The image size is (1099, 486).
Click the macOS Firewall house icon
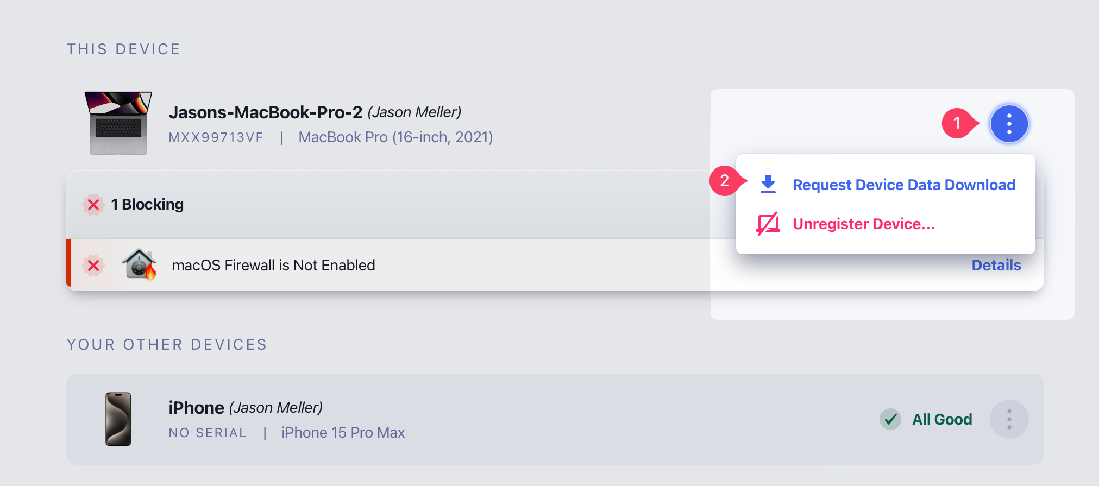(140, 264)
